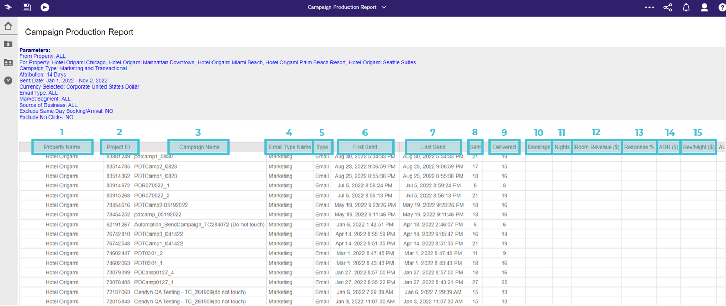Click the 'Exclude No Clicks: NO' parameter
Image resolution: width=726 pixels, height=306 pixels.
46,118
